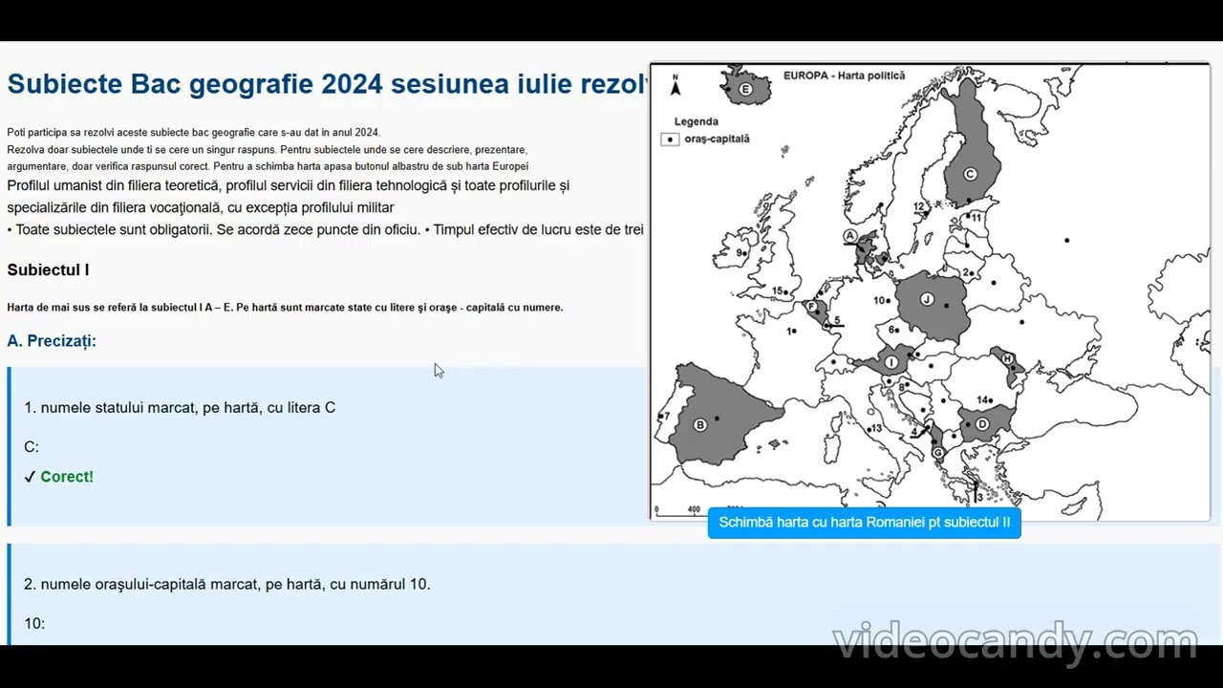Pick the state marked G on the map
The height and width of the screenshot is (688, 1223).
tap(937, 452)
